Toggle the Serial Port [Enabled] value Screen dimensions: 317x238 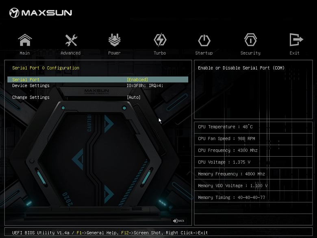coord(137,79)
